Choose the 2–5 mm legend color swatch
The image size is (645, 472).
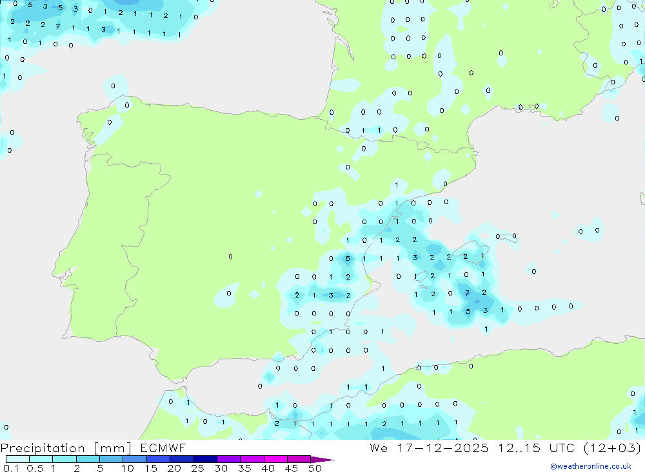pos(88,459)
